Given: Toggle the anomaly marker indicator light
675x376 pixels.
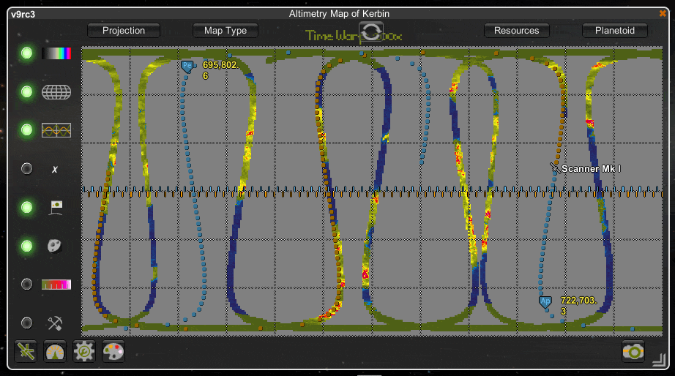Looking at the screenshot, I should [x=26, y=169].
